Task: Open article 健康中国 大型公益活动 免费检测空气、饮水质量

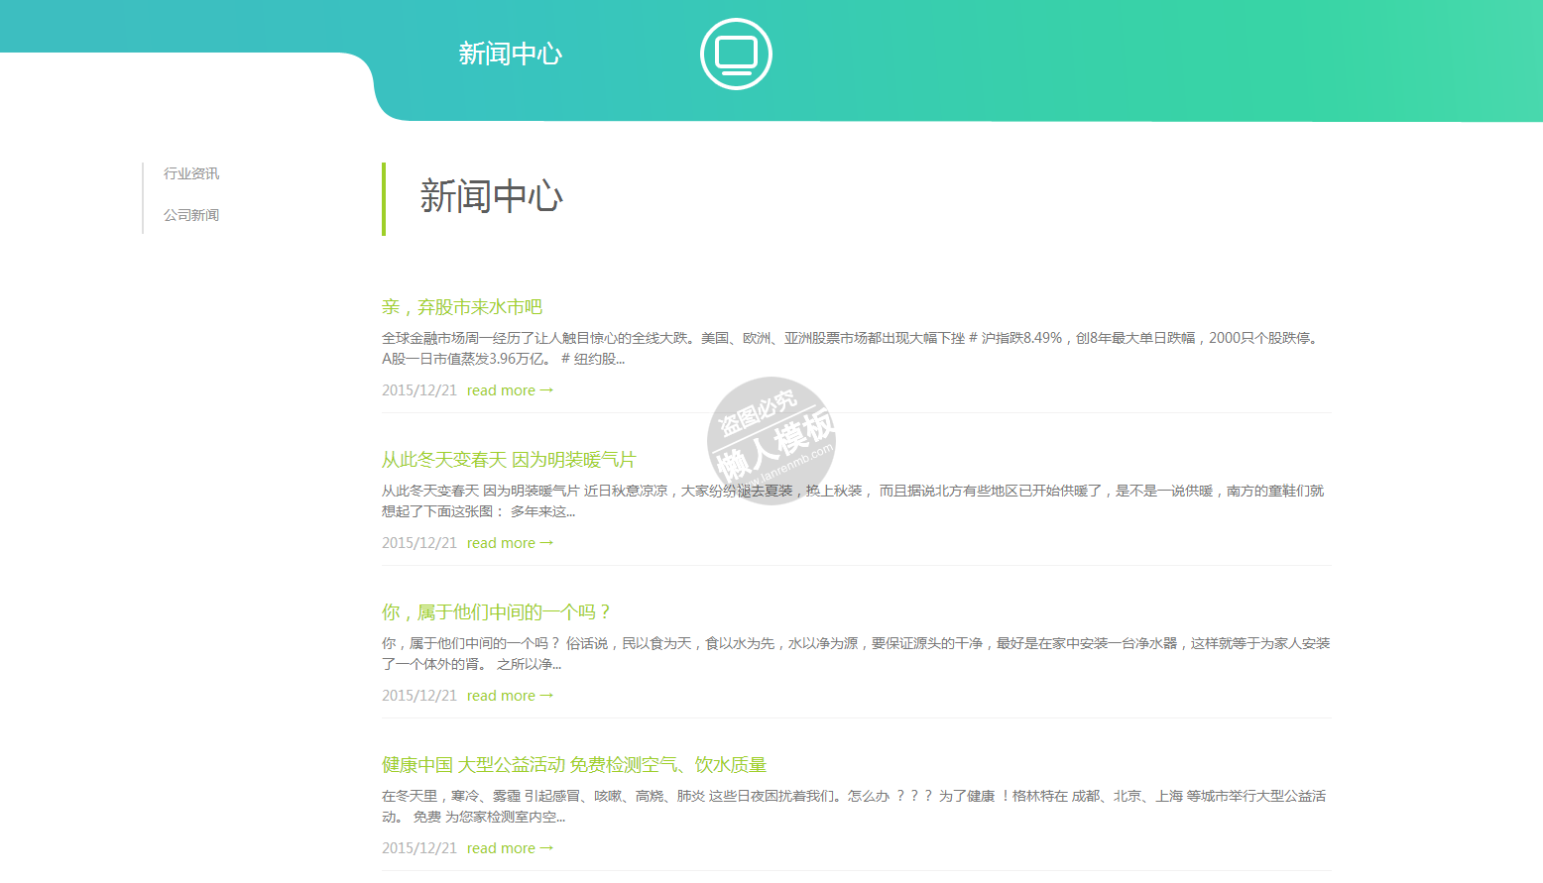Action: (x=574, y=765)
